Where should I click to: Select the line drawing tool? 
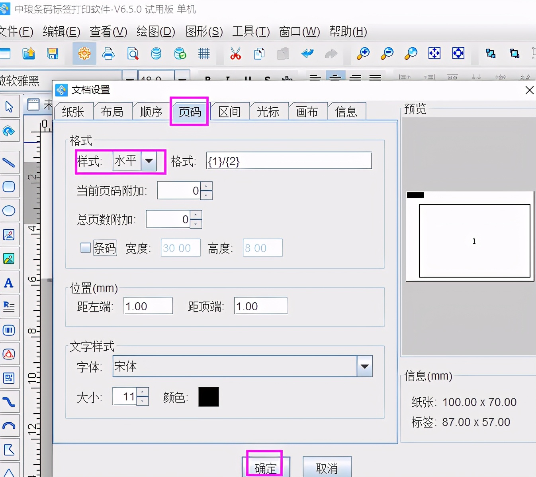pos(10,163)
